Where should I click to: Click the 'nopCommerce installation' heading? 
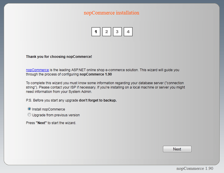pos(112,13)
